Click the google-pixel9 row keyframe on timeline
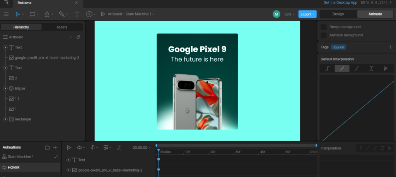396x177 pixels. tap(159, 170)
